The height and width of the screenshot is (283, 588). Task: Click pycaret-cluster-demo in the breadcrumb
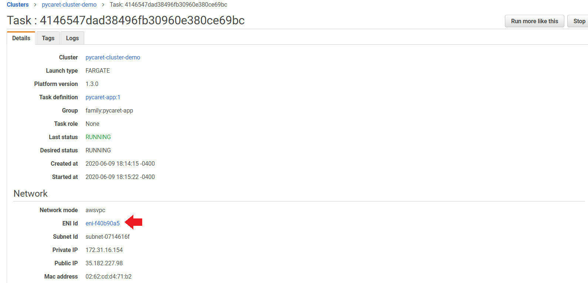coord(69,5)
